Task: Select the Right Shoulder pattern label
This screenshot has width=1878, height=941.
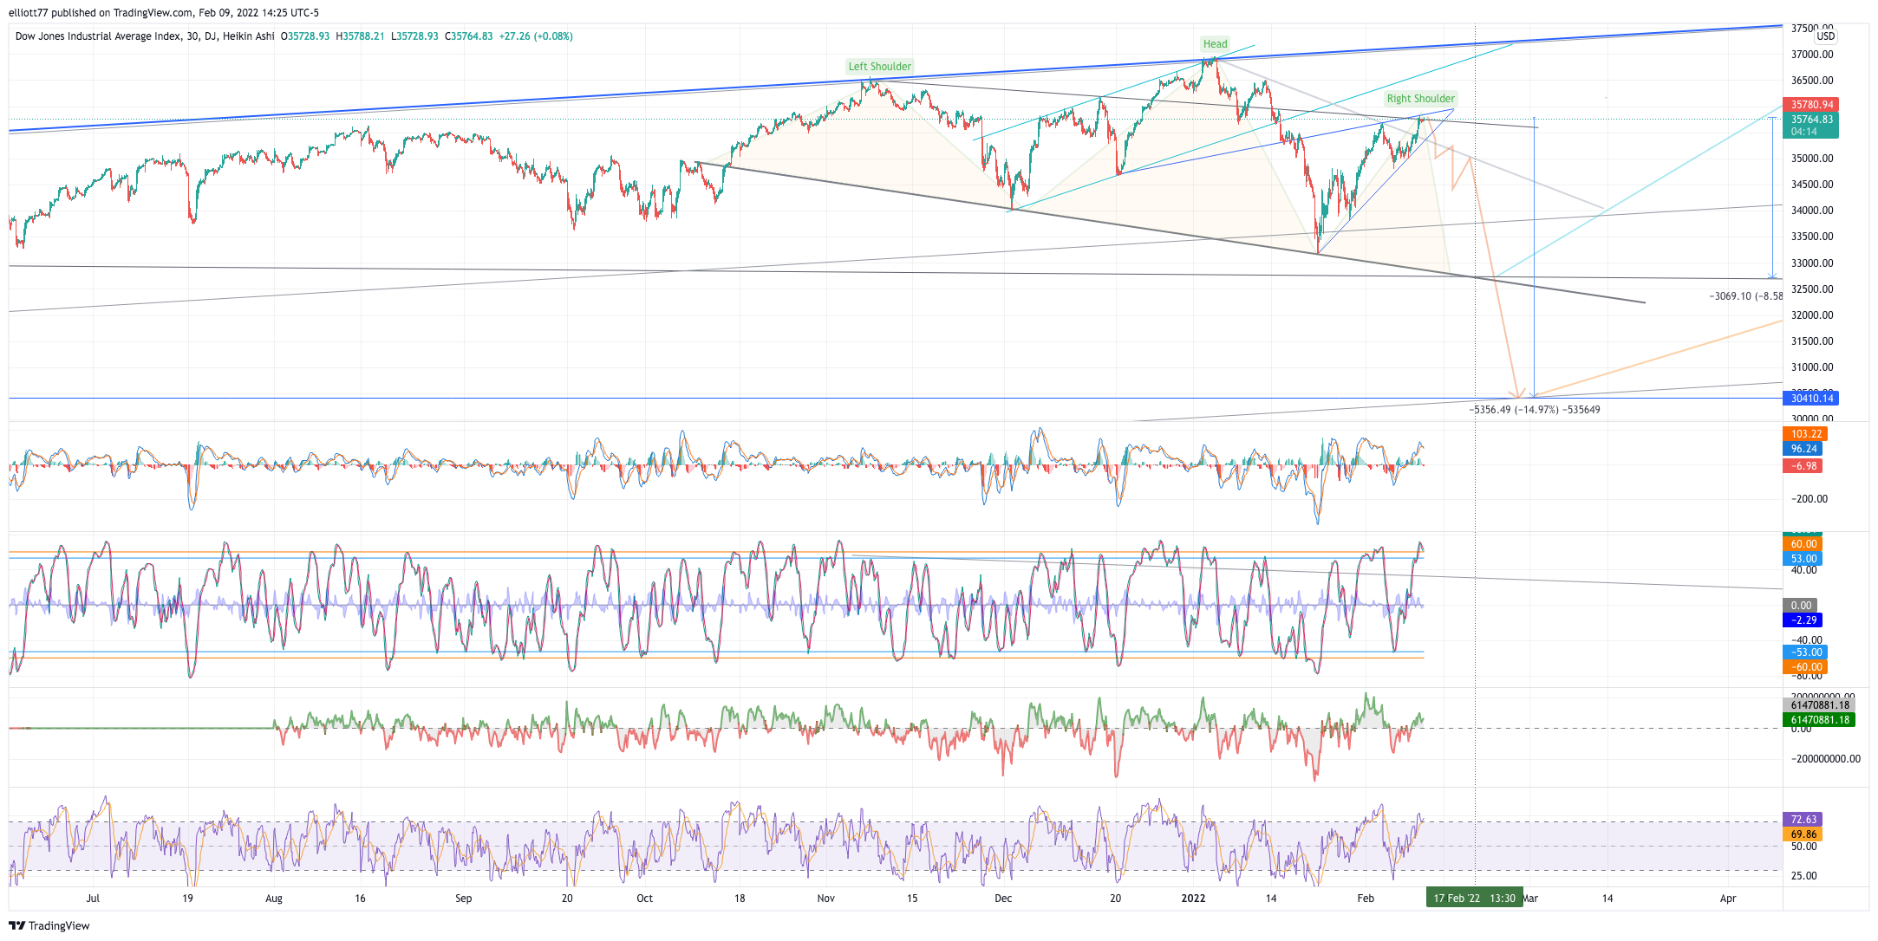Action: 1420,99
